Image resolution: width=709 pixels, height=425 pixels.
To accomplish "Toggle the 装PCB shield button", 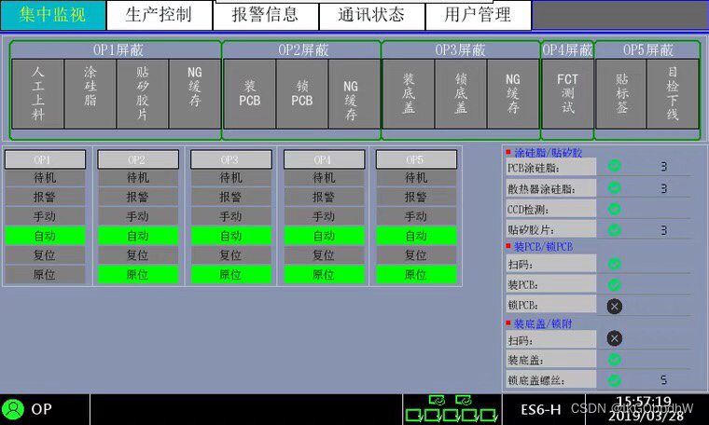I will pyautogui.click(x=250, y=94).
